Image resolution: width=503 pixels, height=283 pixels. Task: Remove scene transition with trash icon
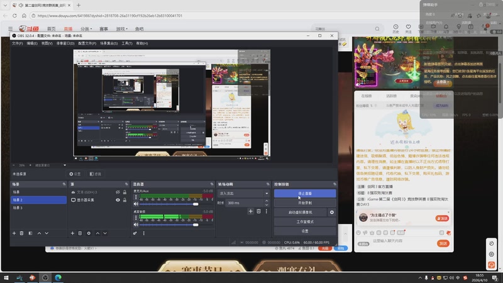(x=258, y=211)
